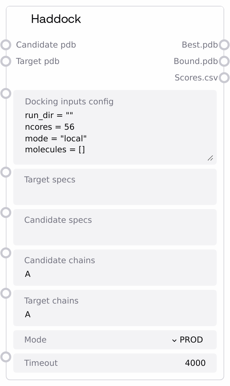Image resolution: width=230 pixels, height=386 pixels.
Task: Click the Candidate chains field
Action: pyautogui.click(x=115, y=274)
